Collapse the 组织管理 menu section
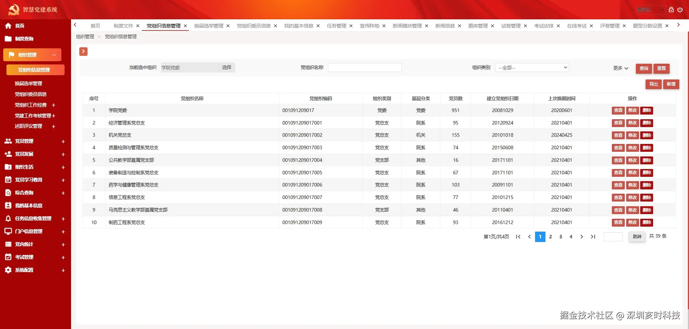 (x=54, y=55)
